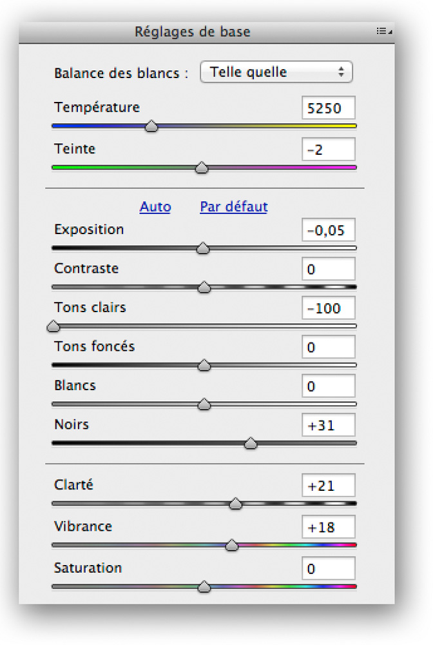This screenshot has width=433, height=645.
Task: Click the Exposition slider handle
Action: click(x=203, y=248)
